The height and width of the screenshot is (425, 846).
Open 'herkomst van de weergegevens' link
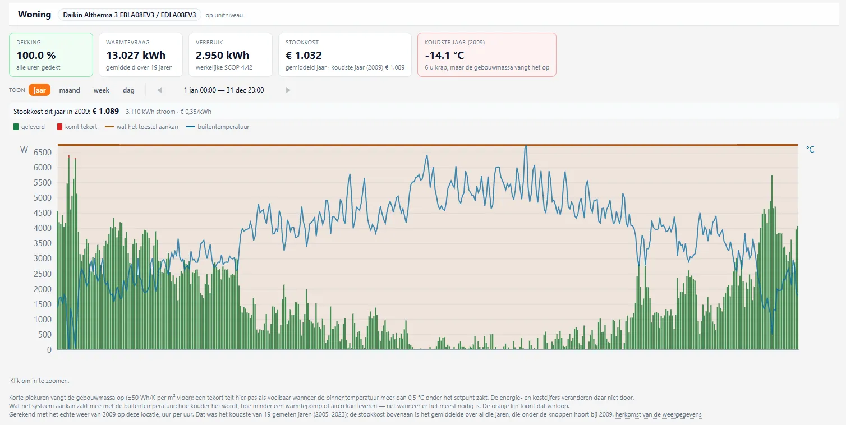[658, 415]
